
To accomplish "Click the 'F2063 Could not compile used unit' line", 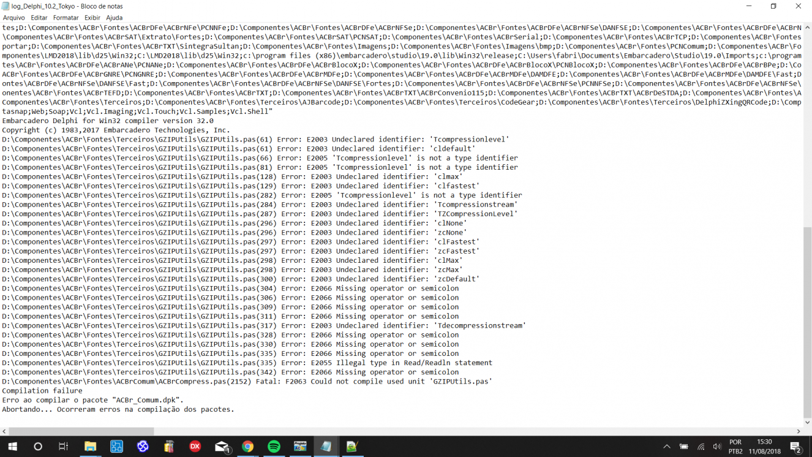I will click(247, 381).
